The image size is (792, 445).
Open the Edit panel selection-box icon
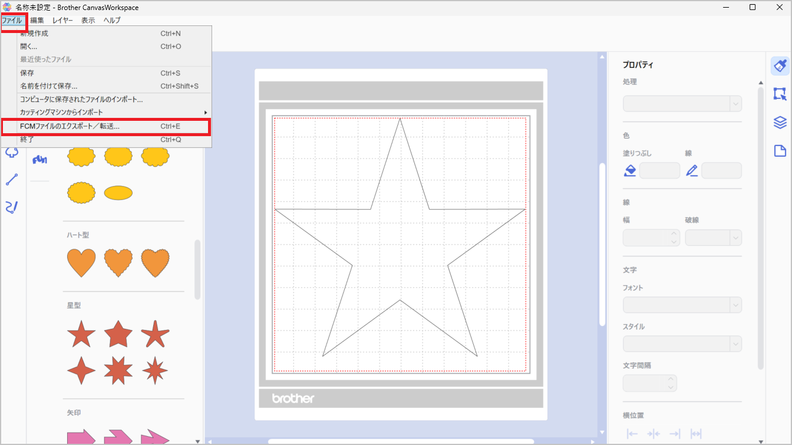click(x=780, y=94)
